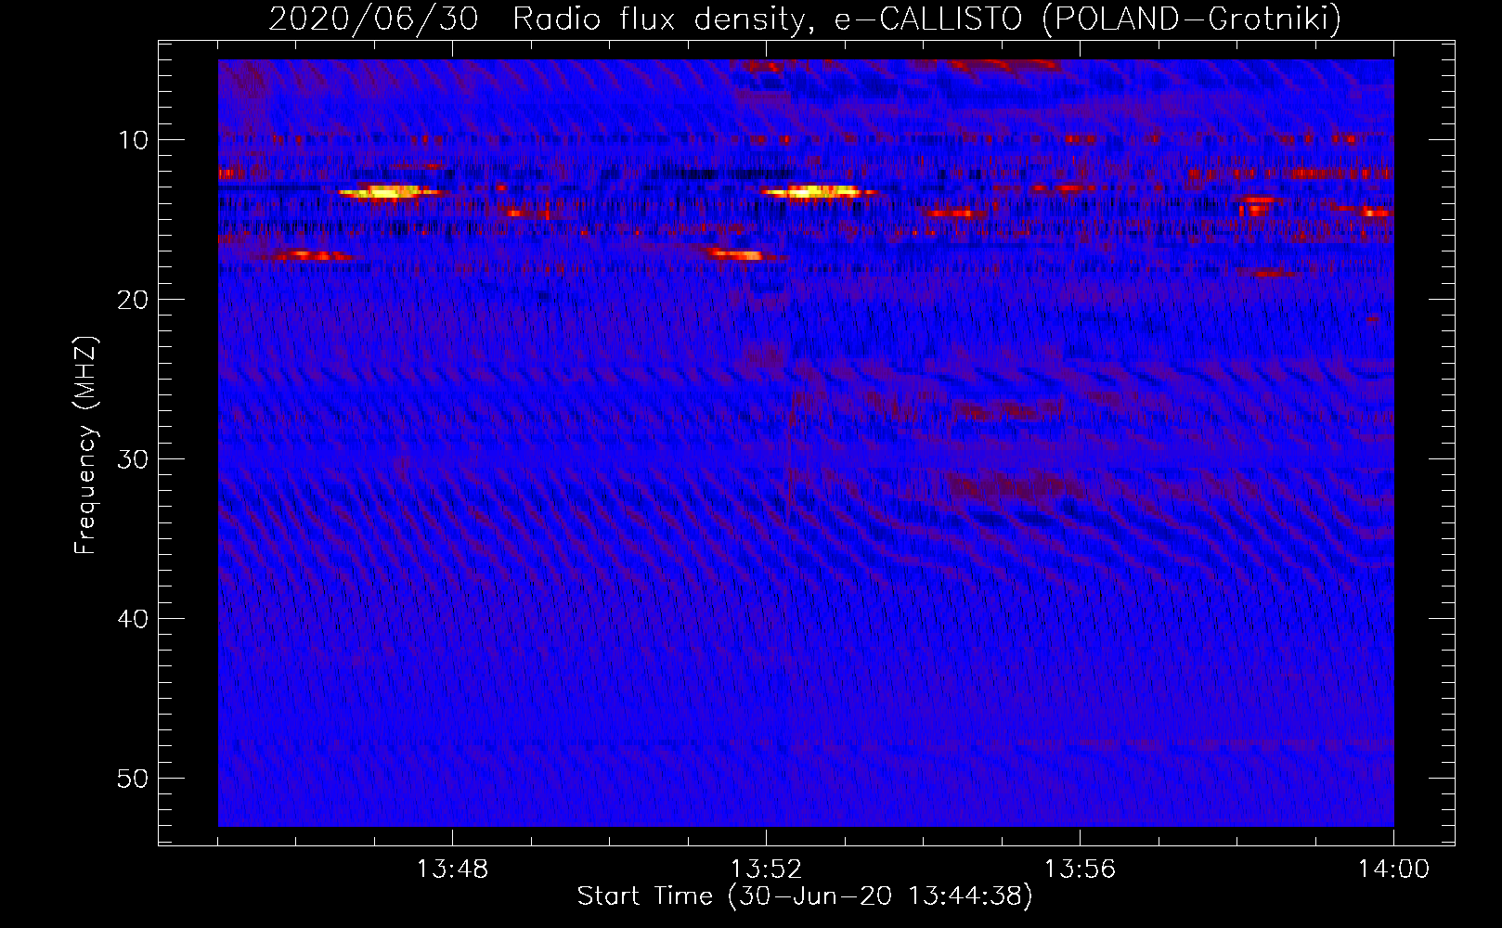This screenshot has width=1502, height=928.
Task: Click the '13:48' time tick label
Action: 452,870
